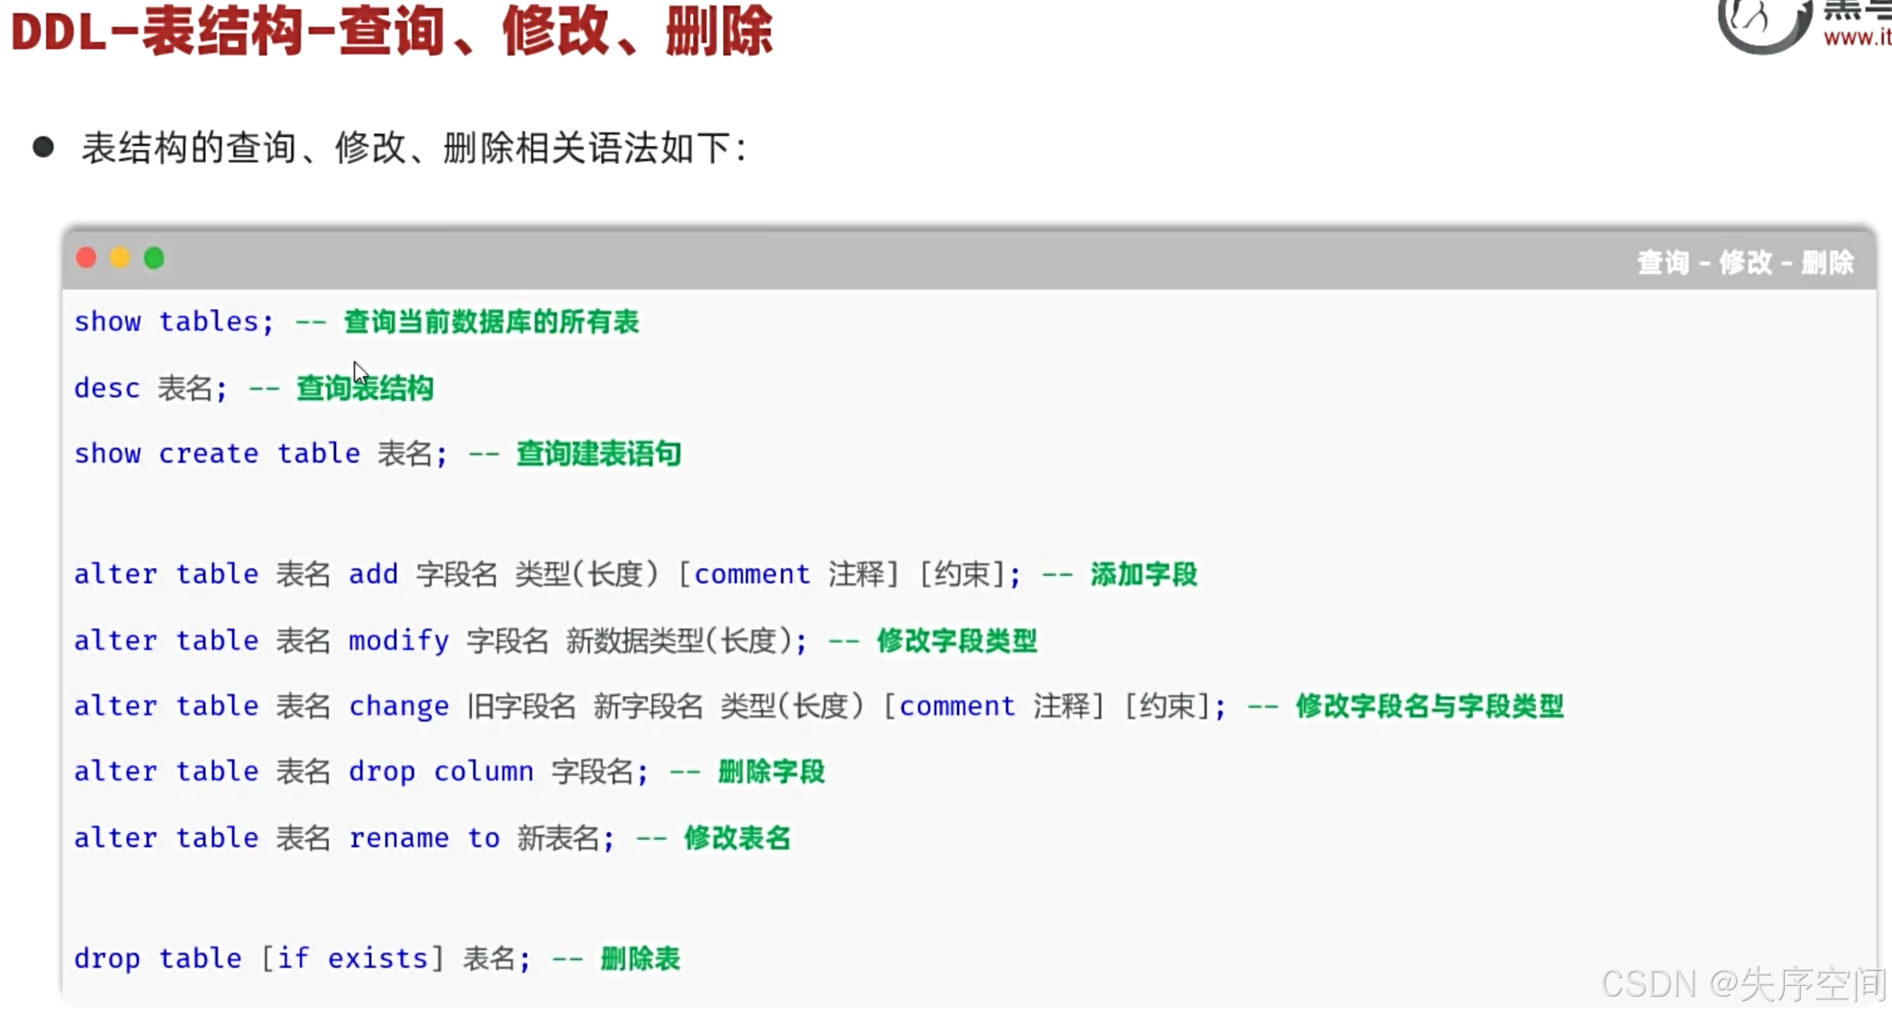Click the 'drop column' keywords

coord(441,771)
